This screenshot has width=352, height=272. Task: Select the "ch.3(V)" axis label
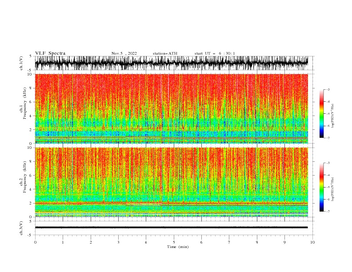[21, 228]
